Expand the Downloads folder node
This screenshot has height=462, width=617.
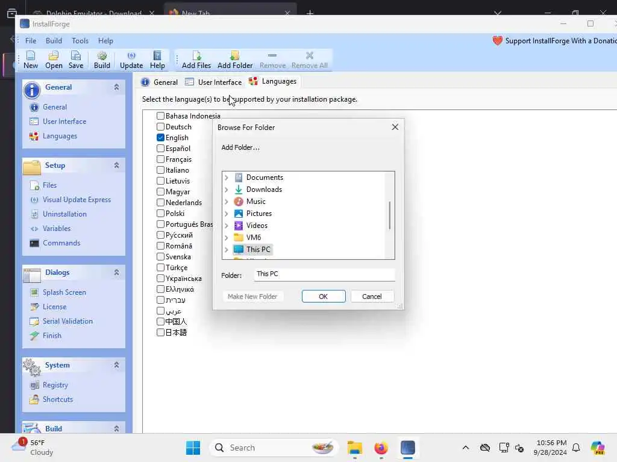227,189
